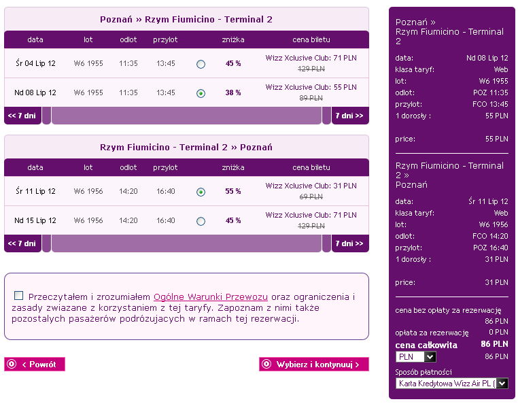Viewport: 518px width, 406px height.
Task: Open the PLN currency dropdown
Action: pos(415,357)
